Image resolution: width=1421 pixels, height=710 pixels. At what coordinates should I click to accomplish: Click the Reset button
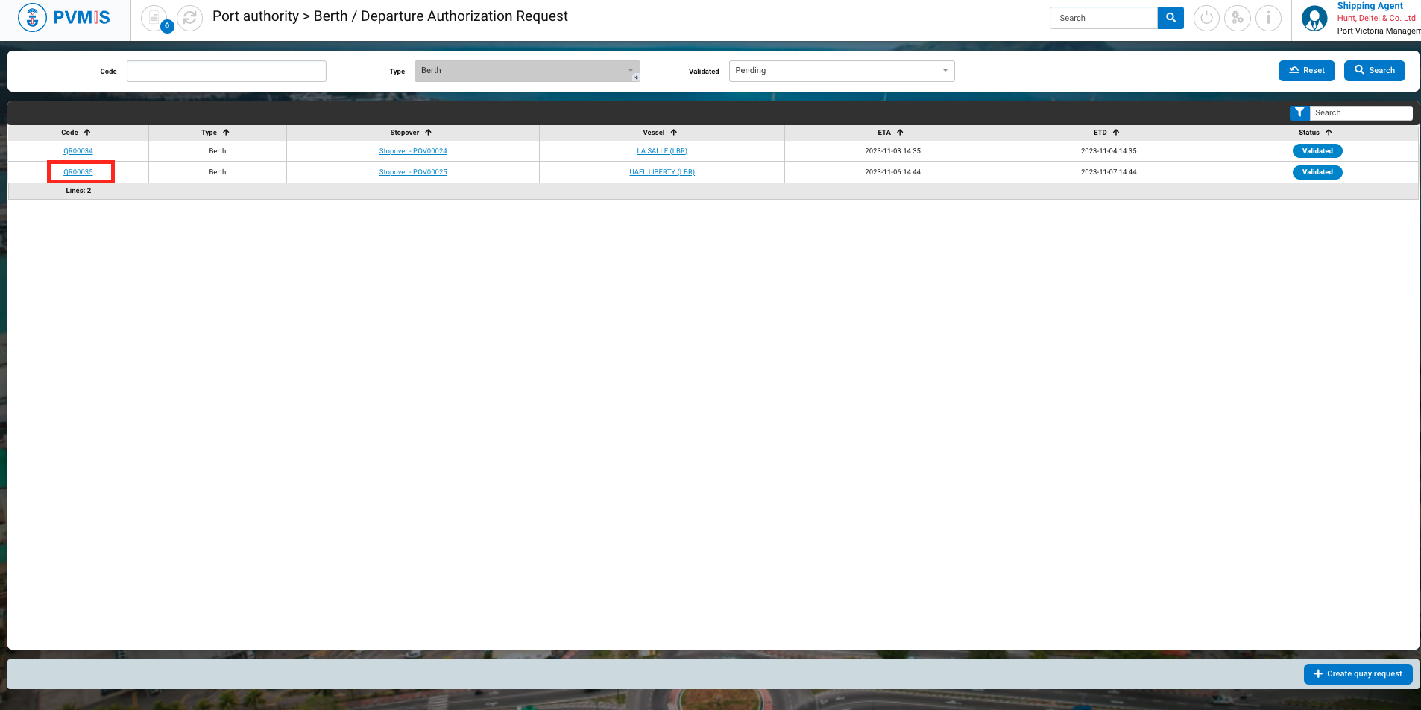click(x=1306, y=71)
